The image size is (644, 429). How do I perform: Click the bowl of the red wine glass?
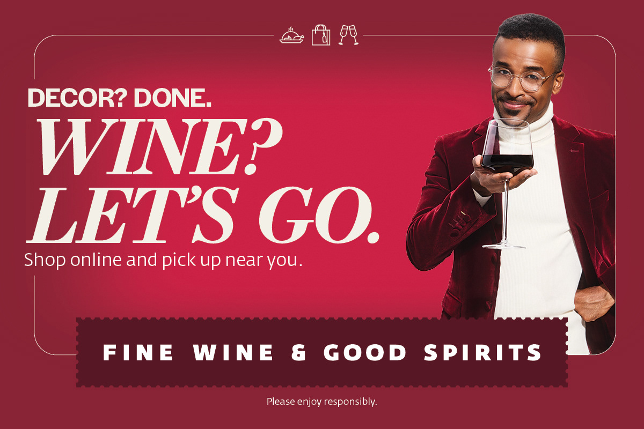(x=508, y=146)
